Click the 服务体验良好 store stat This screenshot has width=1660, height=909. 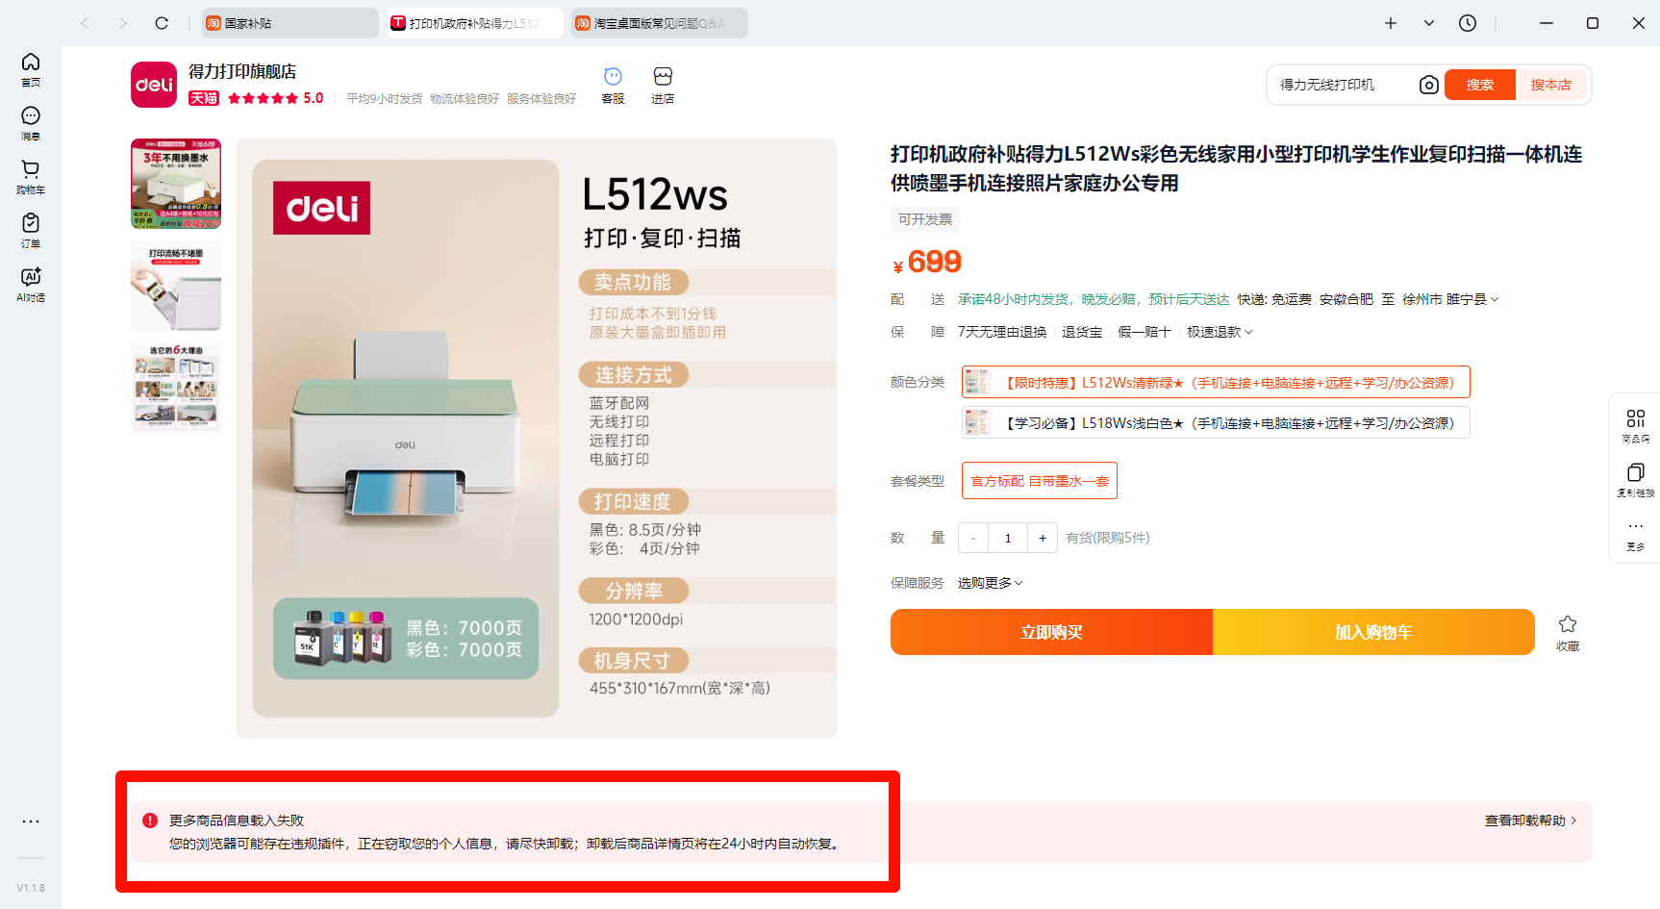point(541,99)
